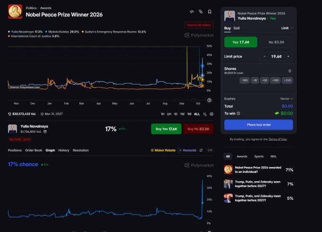Screen dimensions: 322x232
Task: Select the 6H chart range
Action: point(169,114)
